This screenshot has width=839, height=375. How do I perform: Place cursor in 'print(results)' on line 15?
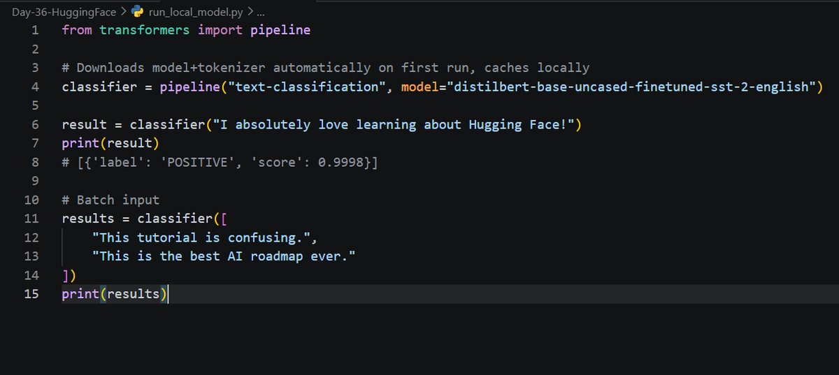tap(115, 294)
